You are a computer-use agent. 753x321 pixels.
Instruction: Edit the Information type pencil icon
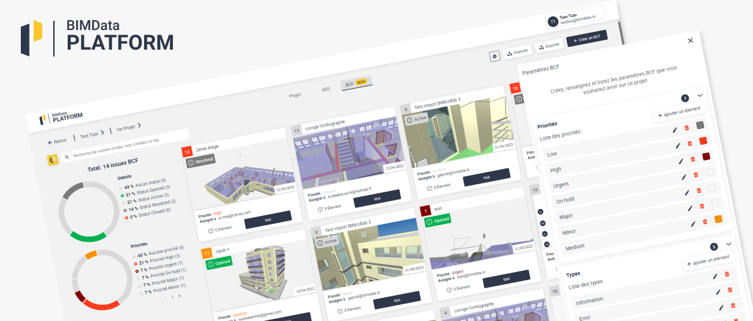(x=715, y=277)
